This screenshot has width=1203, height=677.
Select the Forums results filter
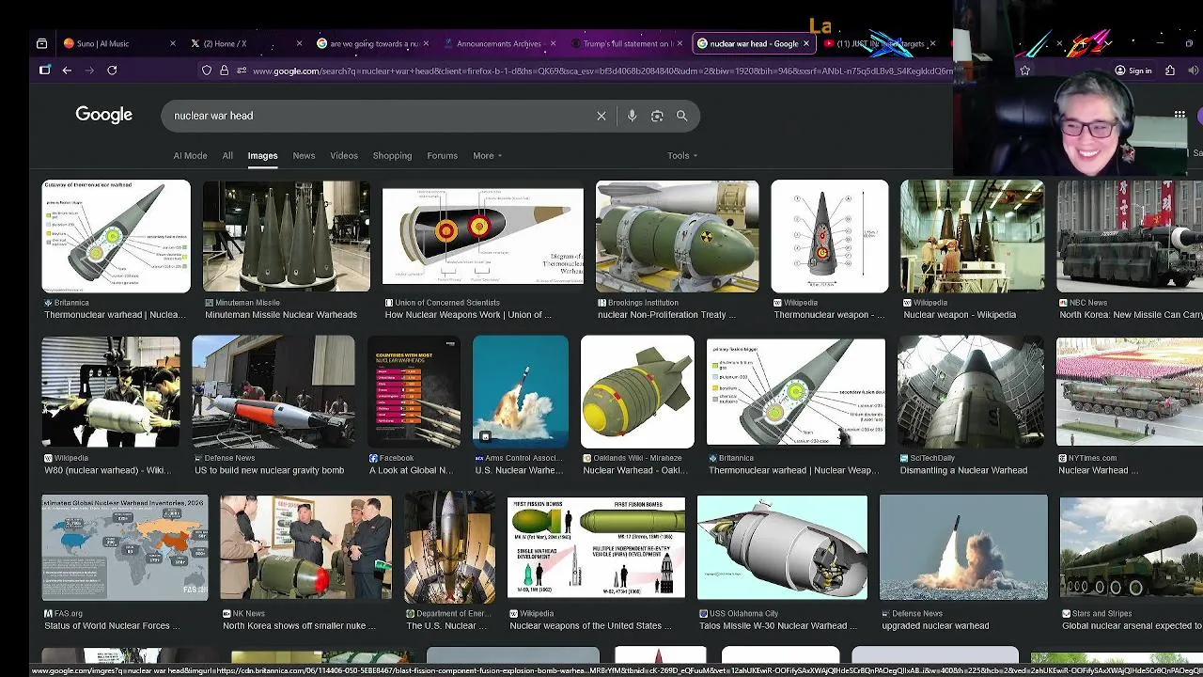point(442,156)
